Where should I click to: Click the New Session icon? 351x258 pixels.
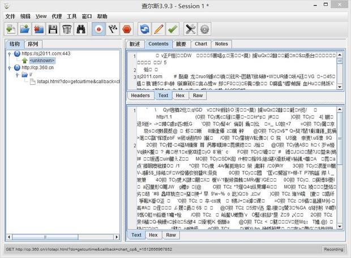point(11,29)
